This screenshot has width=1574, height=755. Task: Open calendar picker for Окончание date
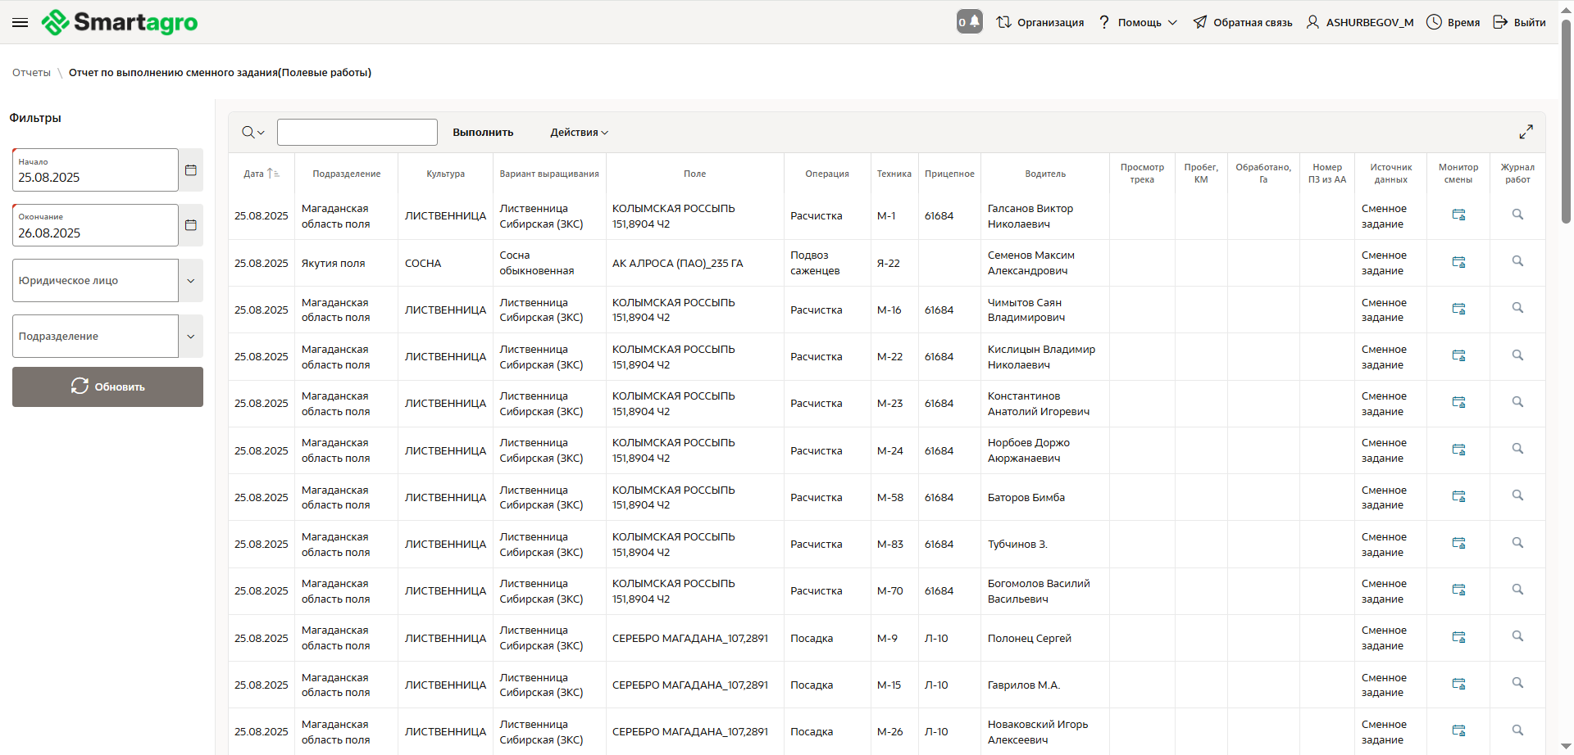point(191,225)
